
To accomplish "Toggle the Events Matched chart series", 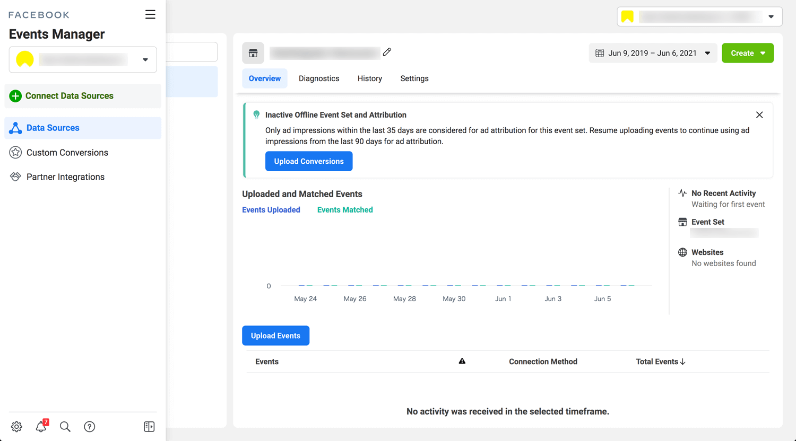I will 345,210.
